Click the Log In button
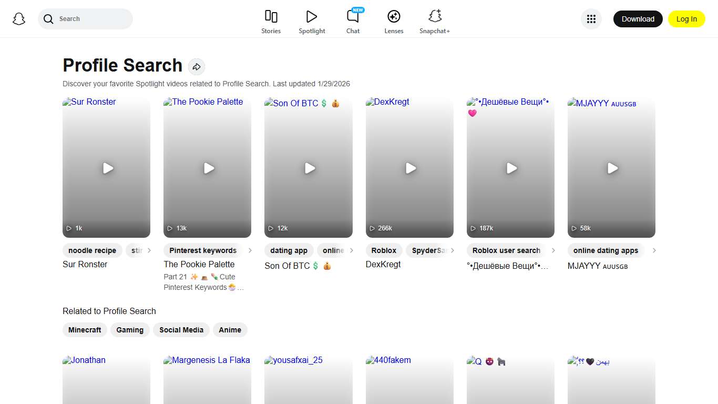 686,18
